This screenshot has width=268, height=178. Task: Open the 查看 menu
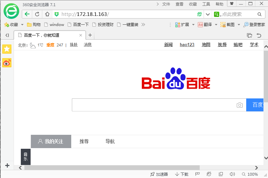(179, 4)
